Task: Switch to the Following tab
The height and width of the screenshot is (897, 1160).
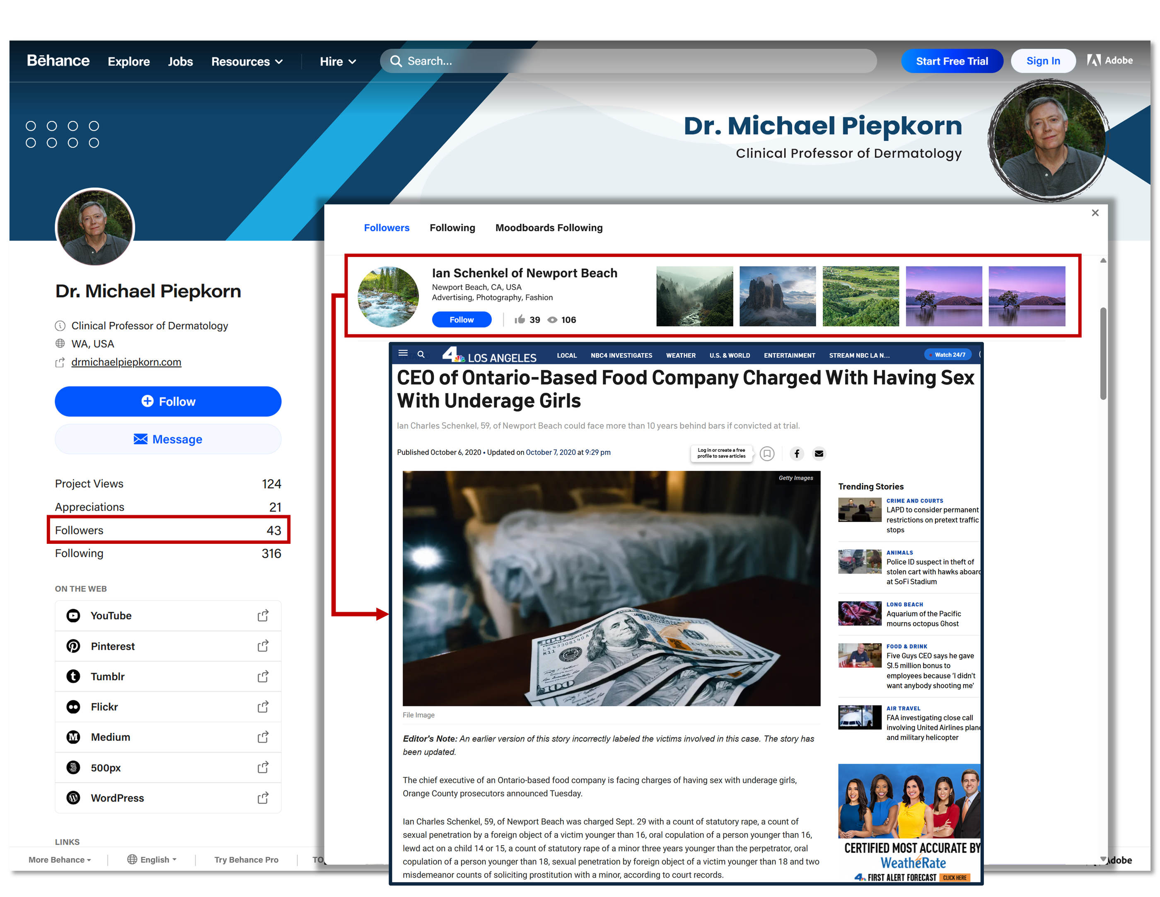Action: point(452,228)
